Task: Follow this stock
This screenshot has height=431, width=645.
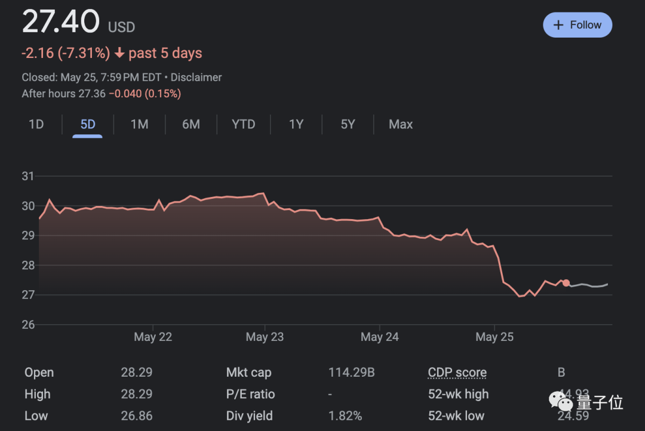Action: (x=578, y=25)
